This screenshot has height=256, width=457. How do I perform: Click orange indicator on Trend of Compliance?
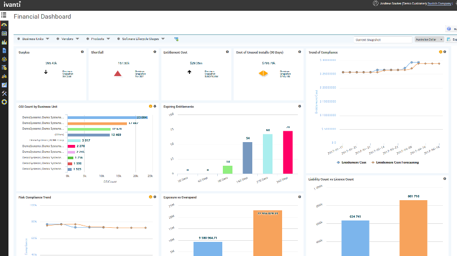[441, 52]
